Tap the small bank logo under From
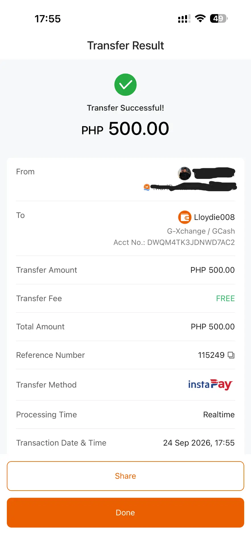Image resolution: width=251 pixels, height=547 pixels. (x=147, y=187)
